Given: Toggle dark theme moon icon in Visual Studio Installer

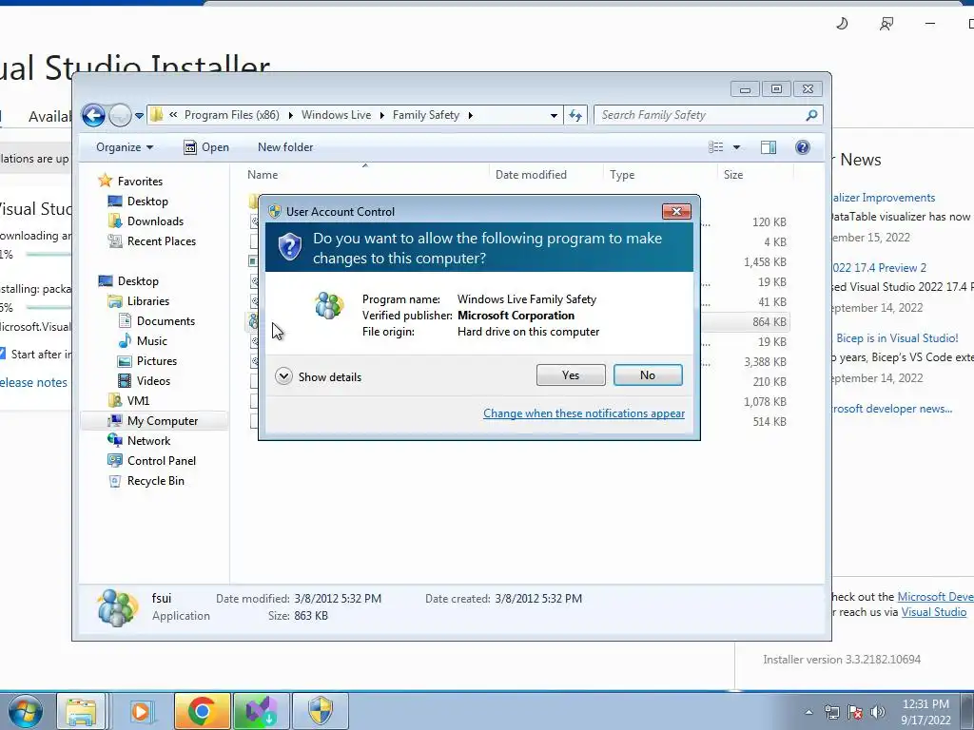Looking at the screenshot, I should pos(842,24).
